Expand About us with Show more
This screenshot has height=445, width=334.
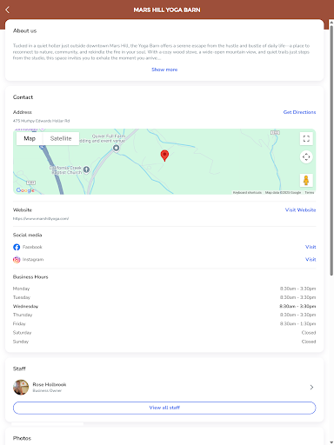point(164,70)
